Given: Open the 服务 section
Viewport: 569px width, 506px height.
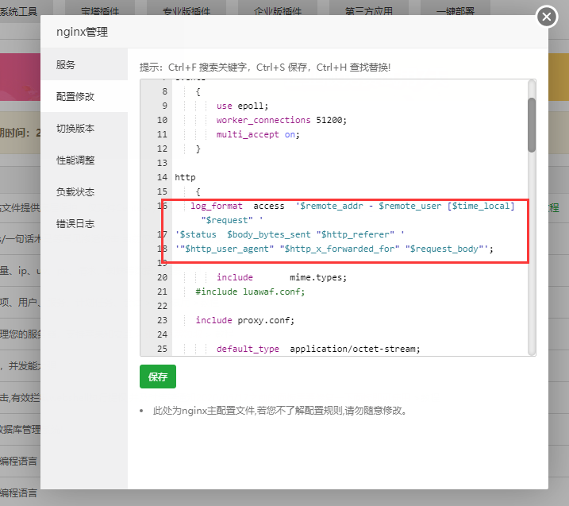Looking at the screenshot, I should click(84, 64).
